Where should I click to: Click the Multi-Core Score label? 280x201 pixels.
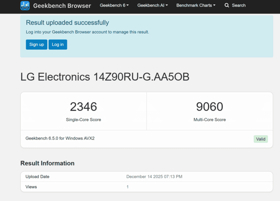209,120
